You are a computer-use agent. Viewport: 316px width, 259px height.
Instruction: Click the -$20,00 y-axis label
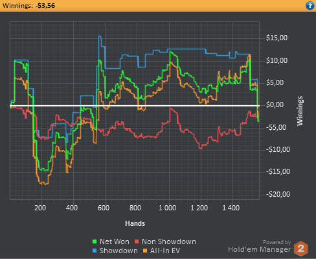point(278,194)
